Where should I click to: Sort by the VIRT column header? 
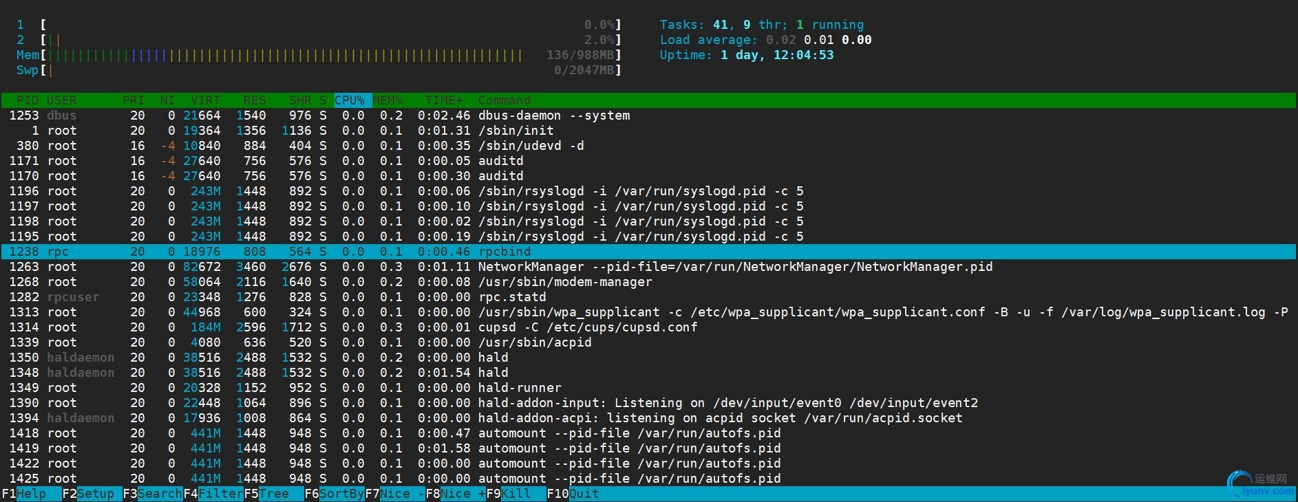[x=206, y=100]
